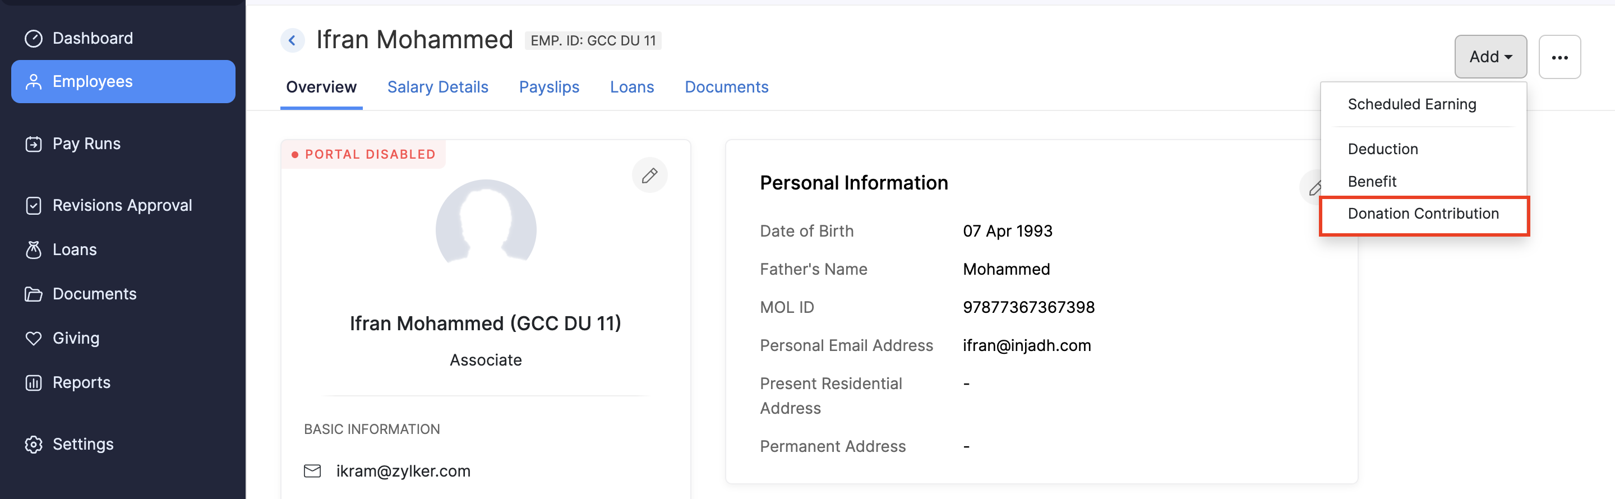Click the Settings gear icon
Screen dimensions: 1615x499
[x=33, y=445]
